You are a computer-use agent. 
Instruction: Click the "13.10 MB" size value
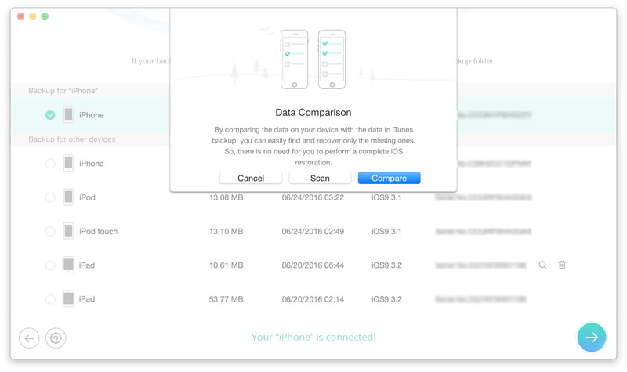coord(227,231)
